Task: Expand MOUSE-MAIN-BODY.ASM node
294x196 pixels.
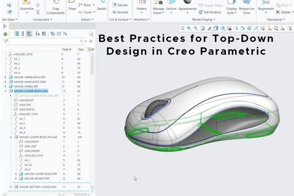Action: pos(5,82)
